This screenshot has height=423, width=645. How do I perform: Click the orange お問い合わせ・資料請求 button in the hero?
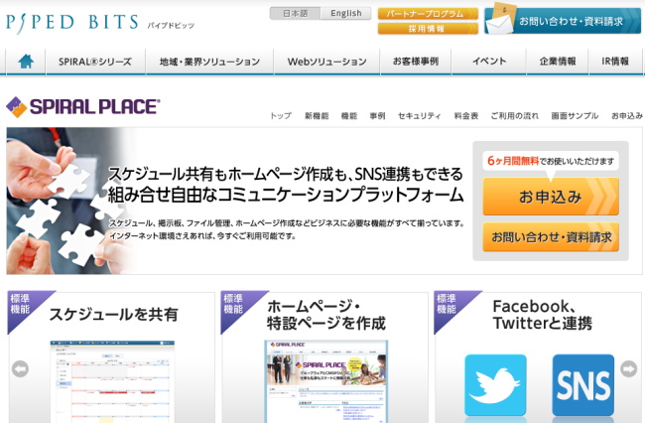(551, 237)
